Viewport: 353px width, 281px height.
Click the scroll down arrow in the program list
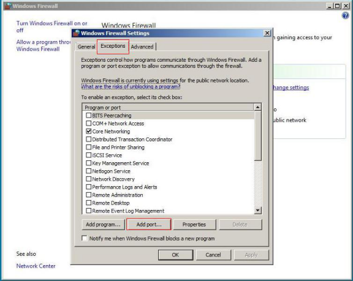[257, 211]
